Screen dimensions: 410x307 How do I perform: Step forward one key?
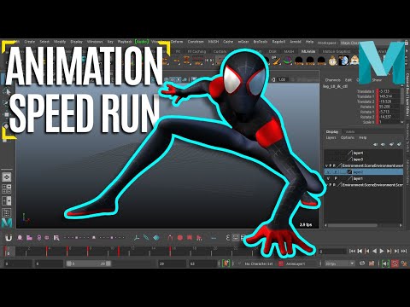(389, 251)
